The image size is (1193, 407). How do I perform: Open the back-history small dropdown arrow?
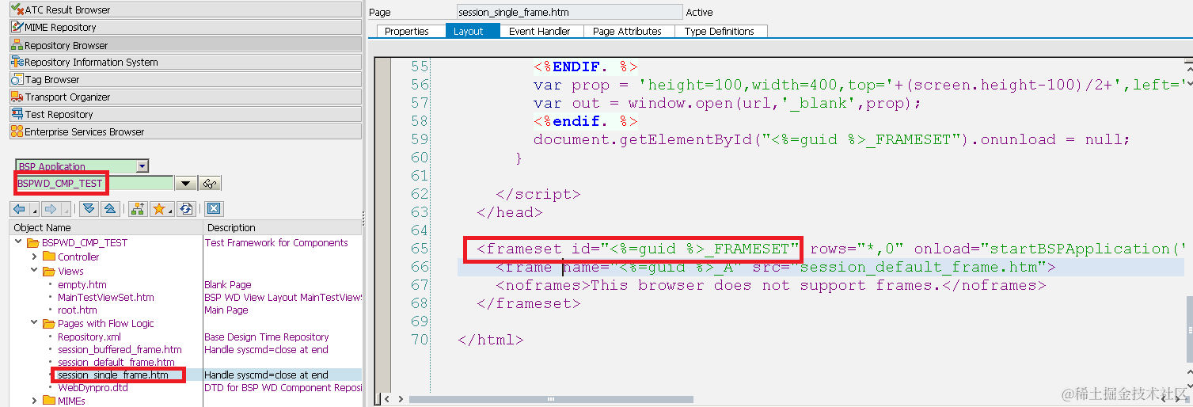pyautogui.click(x=34, y=210)
